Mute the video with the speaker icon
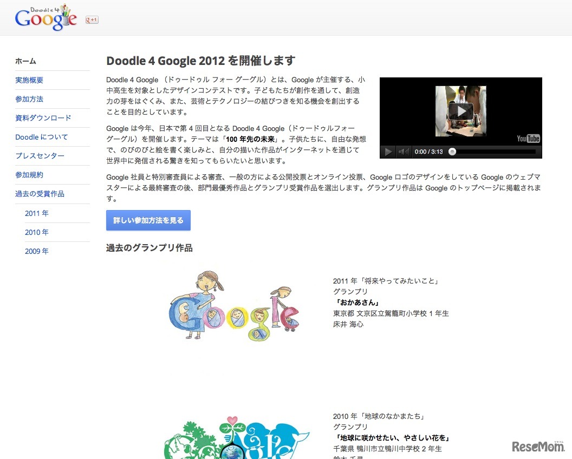572x459 pixels. tap(404, 152)
